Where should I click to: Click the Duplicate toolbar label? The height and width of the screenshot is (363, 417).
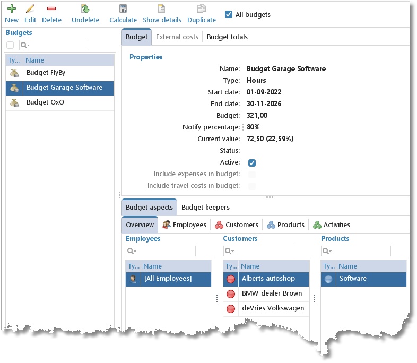click(201, 20)
